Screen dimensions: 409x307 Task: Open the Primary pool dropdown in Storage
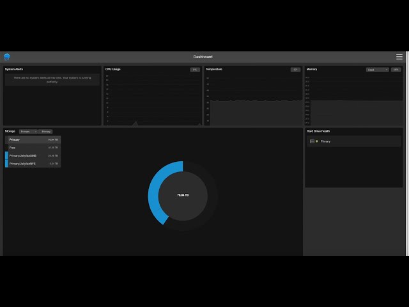[28, 132]
